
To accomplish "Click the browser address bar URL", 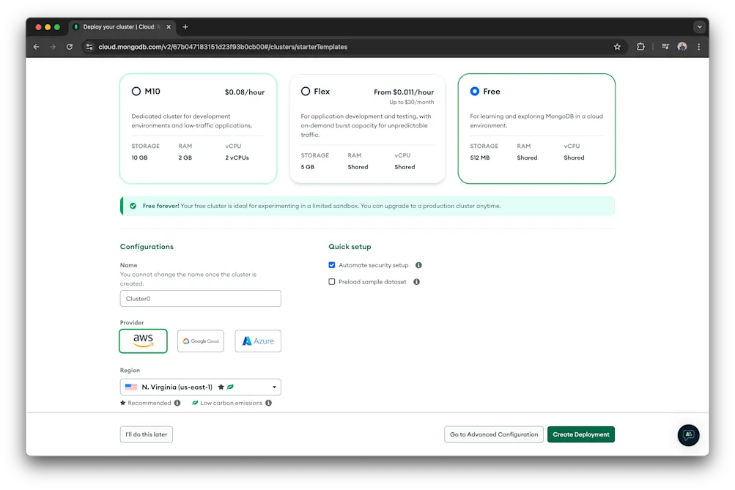I will pyautogui.click(x=223, y=47).
